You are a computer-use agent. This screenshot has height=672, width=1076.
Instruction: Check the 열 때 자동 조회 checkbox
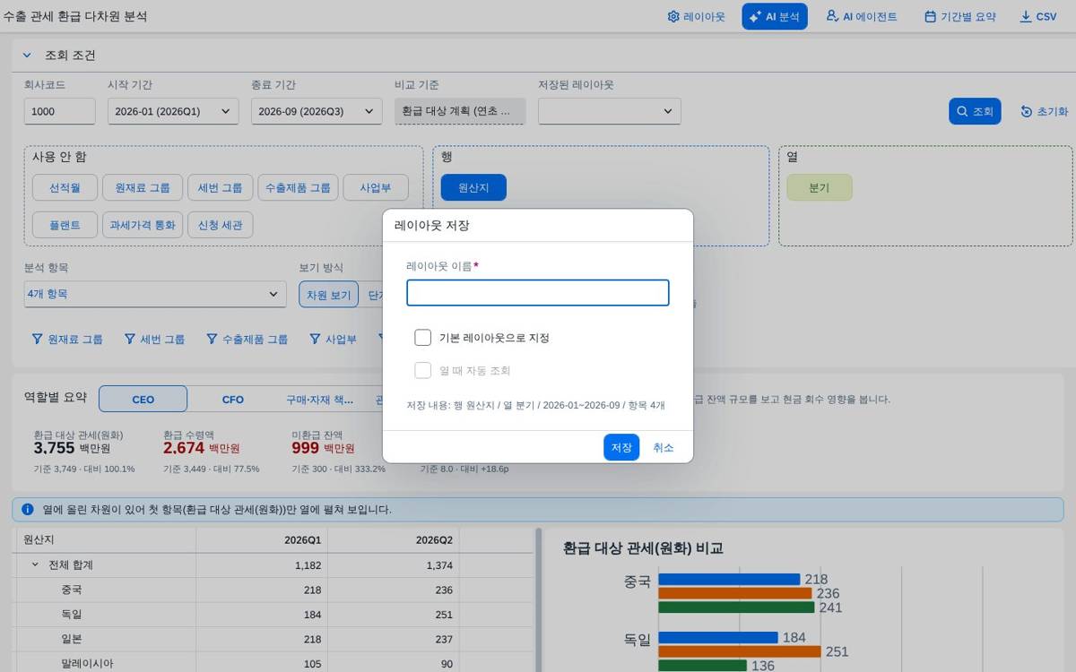click(x=423, y=370)
